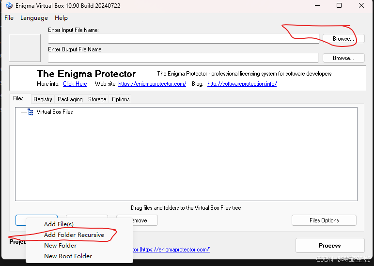The height and width of the screenshot is (266, 374).
Task: Click The Enigma Protector banner heading
Action: tap(86, 74)
